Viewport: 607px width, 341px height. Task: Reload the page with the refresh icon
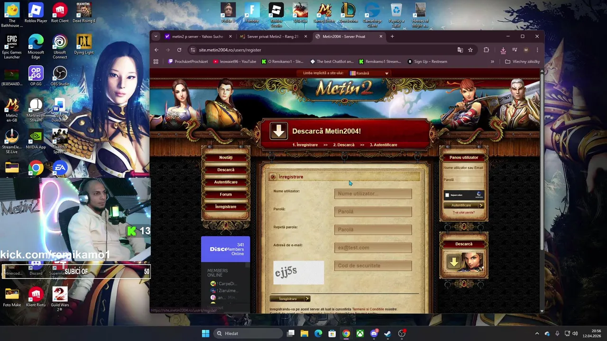pos(179,50)
